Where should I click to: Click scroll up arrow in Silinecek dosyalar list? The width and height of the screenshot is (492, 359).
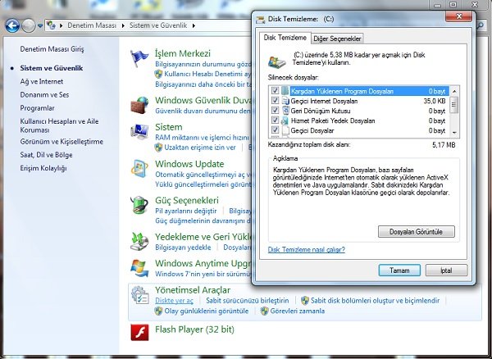point(454,91)
